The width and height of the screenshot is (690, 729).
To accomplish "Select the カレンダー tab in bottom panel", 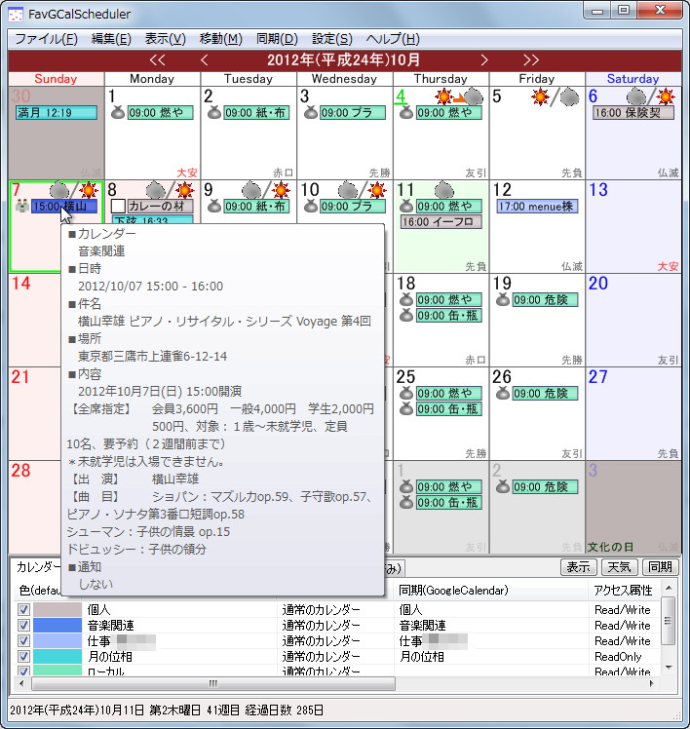I will point(37,567).
